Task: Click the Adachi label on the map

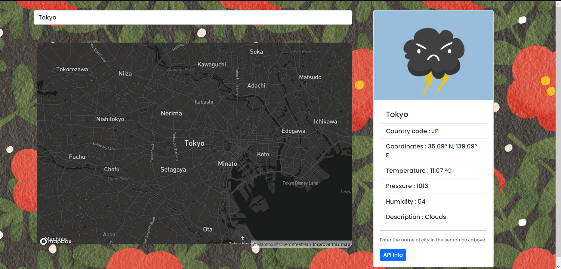Action: pyautogui.click(x=256, y=85)
